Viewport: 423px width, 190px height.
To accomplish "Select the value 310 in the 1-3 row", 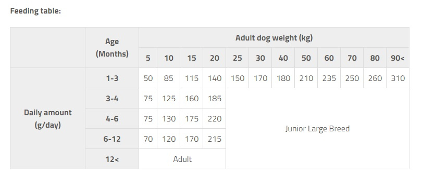I will (x=397, y=78).
